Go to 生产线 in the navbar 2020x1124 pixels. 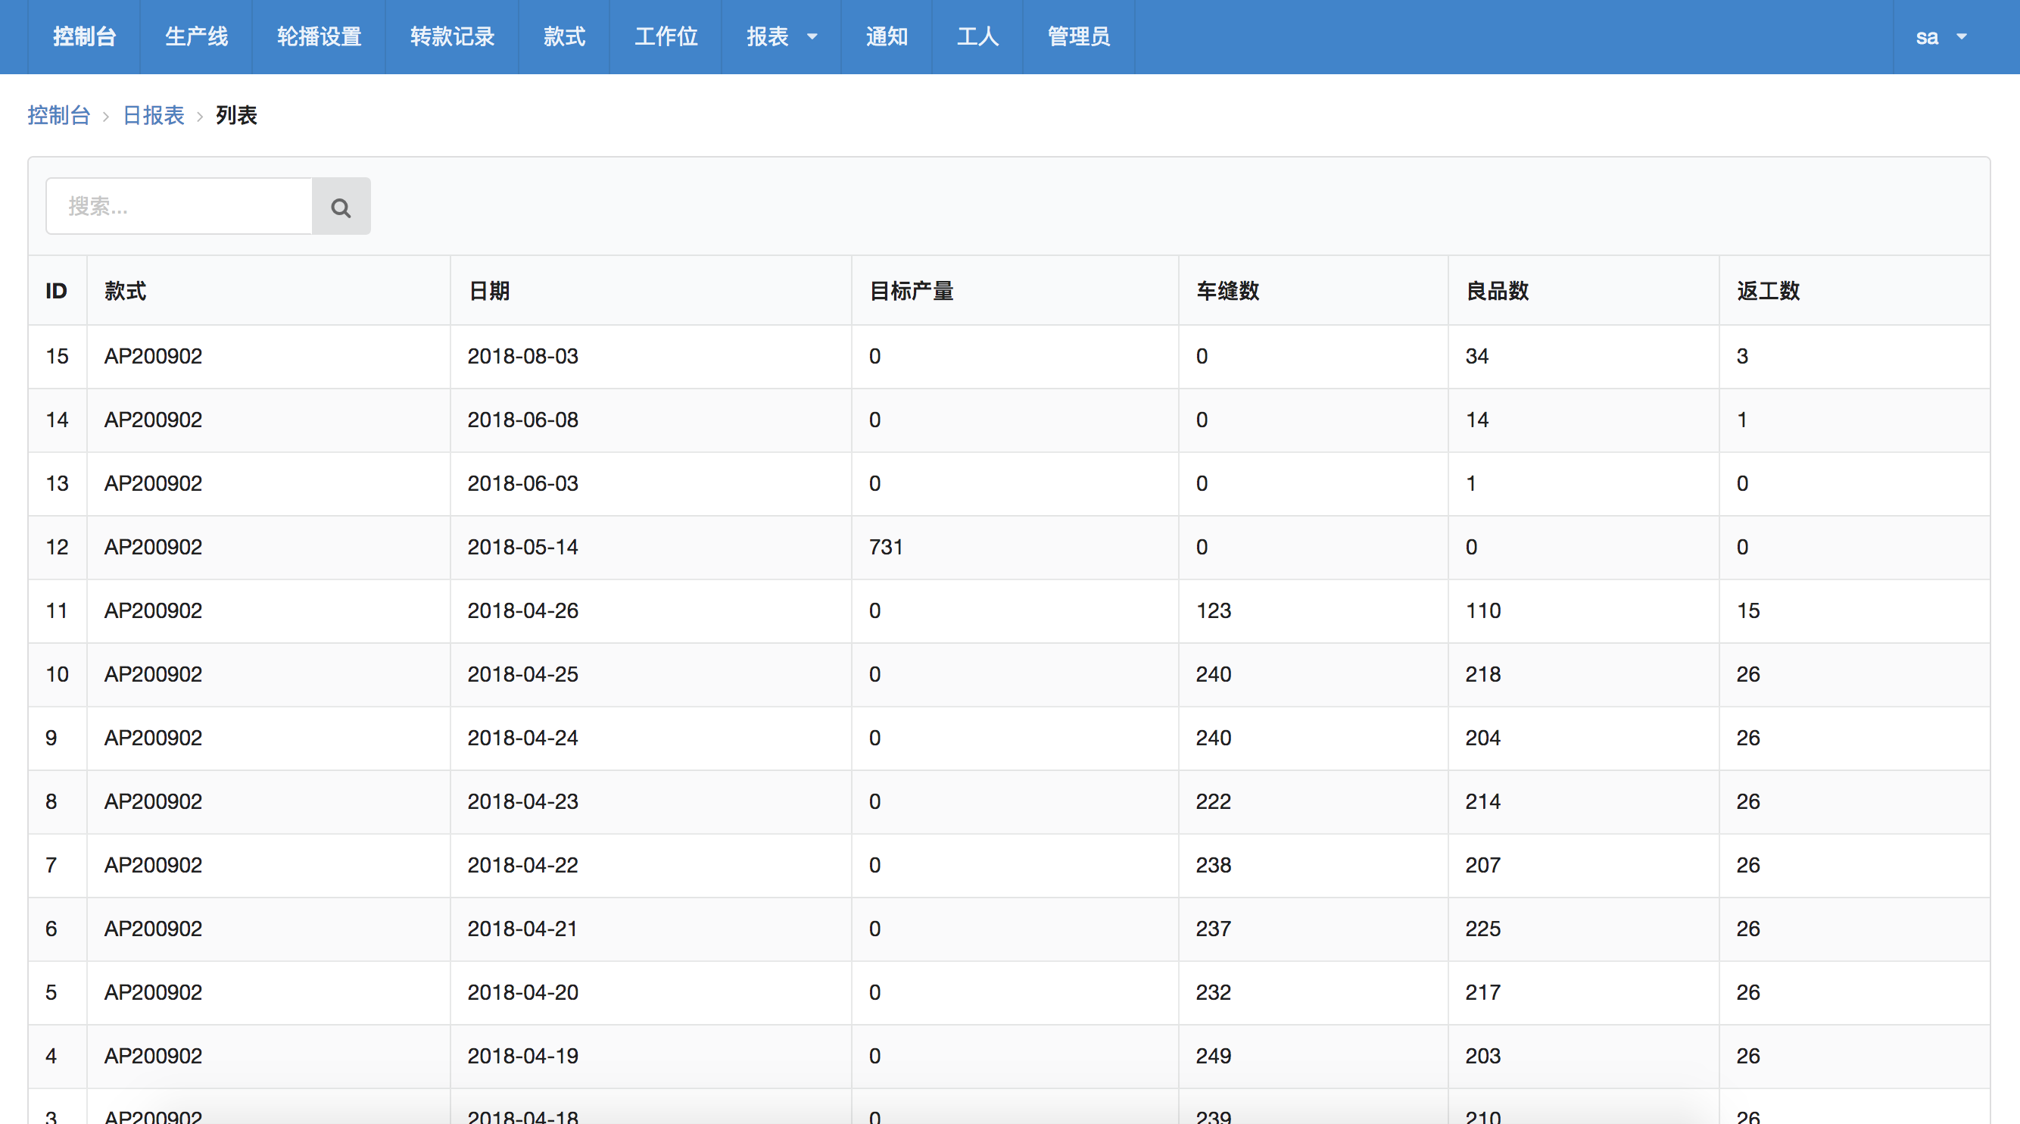point(196,37)
